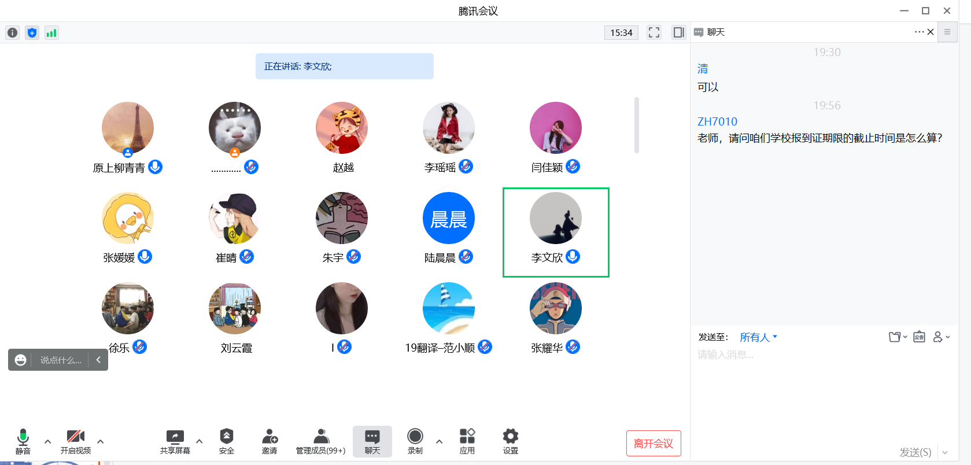Enter full screen mode

coord(654,32)
